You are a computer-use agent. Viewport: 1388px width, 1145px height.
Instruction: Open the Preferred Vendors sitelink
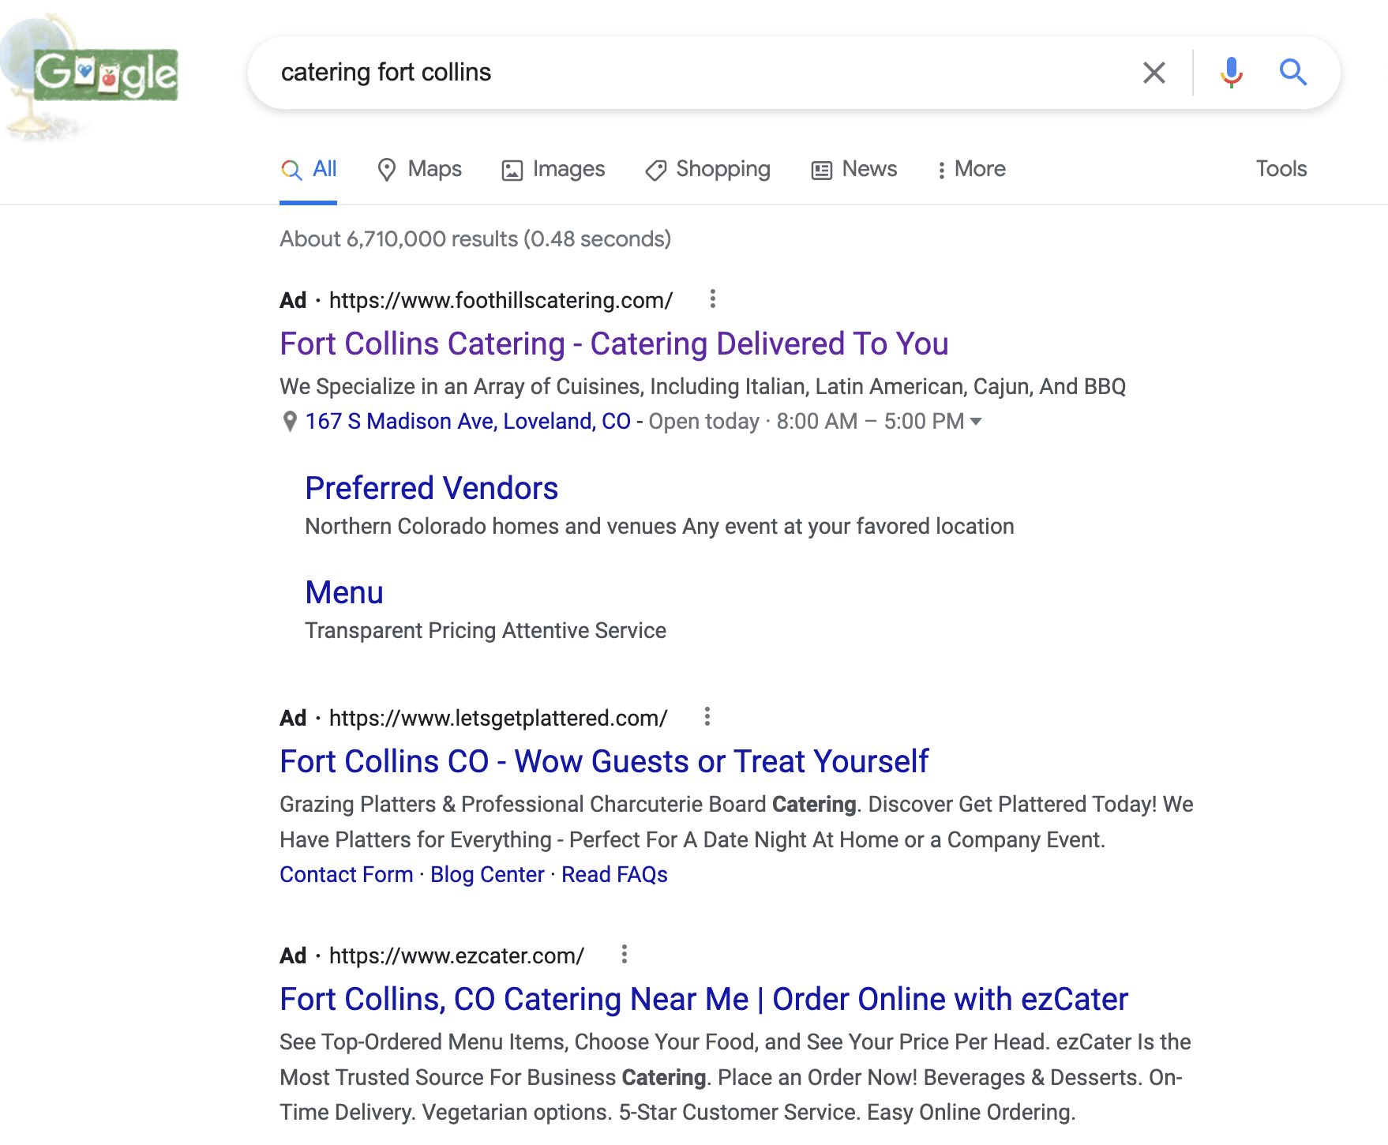point(432,489)
